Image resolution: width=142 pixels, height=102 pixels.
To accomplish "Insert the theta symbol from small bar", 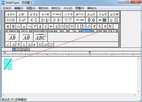I will [x=13, y=26].
